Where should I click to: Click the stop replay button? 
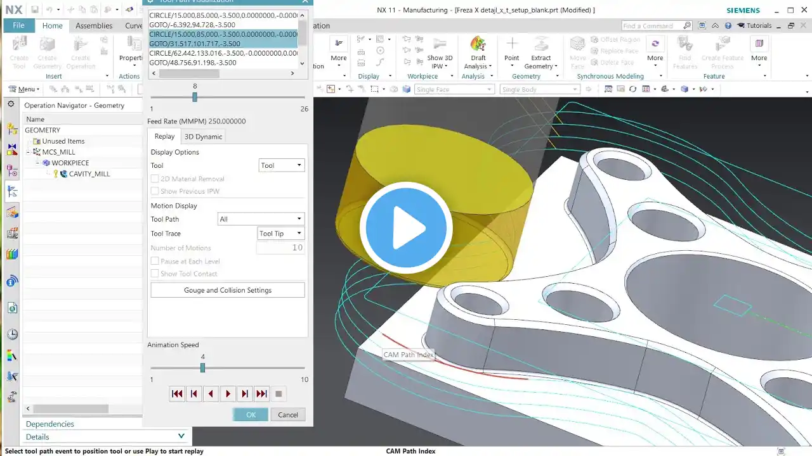point(278,394)
